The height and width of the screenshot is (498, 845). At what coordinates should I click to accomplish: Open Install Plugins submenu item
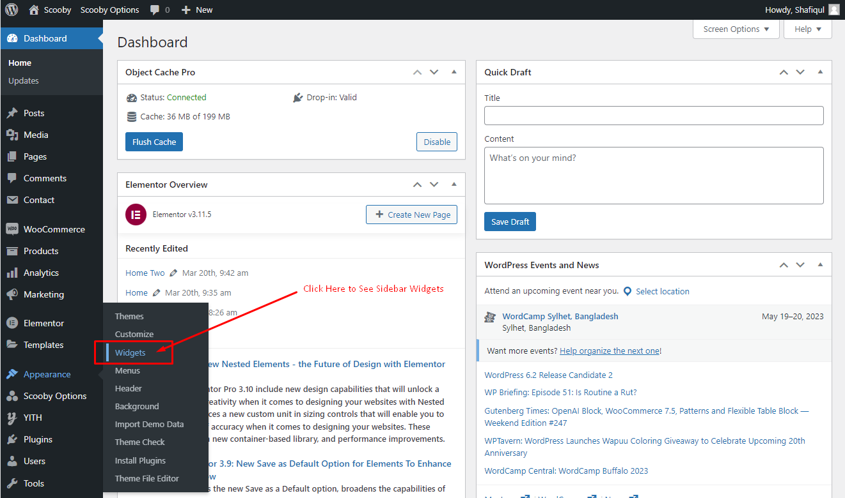pyautogui.click(x=140, y=460)
